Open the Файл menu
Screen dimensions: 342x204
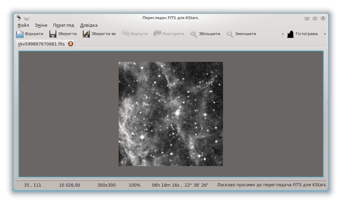tap(23, 25)
